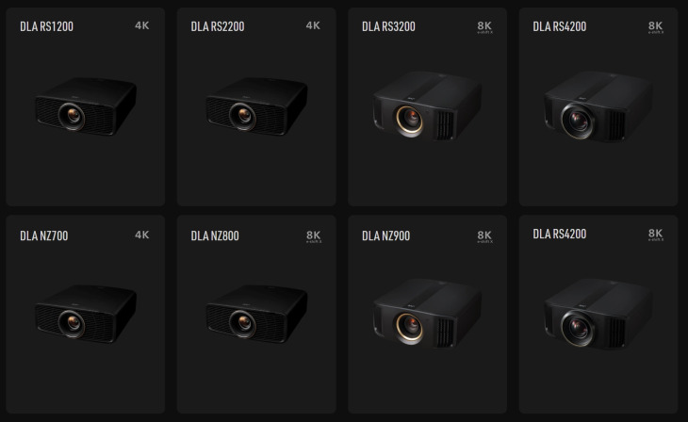Click the 4K badge on DLA NZ700
This screenshot has height=422, width=688.
tap(142, 235)
